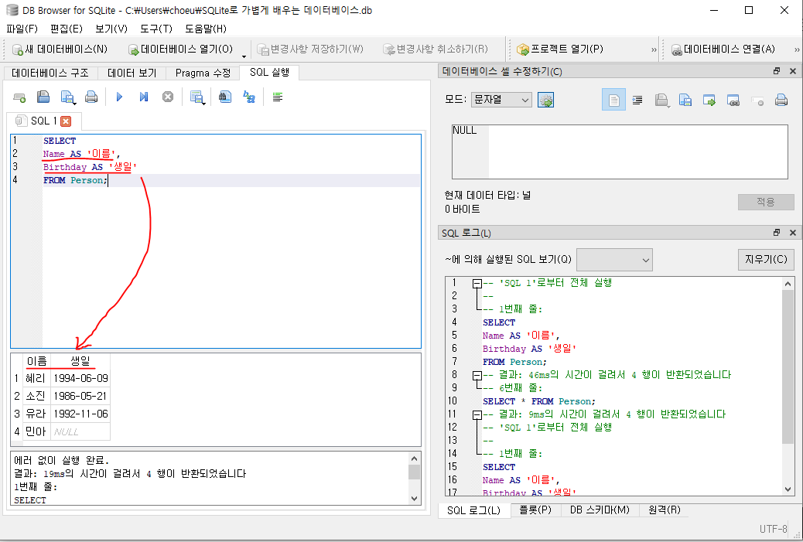
Task: Execute current line icon
Action: [144, 97]
